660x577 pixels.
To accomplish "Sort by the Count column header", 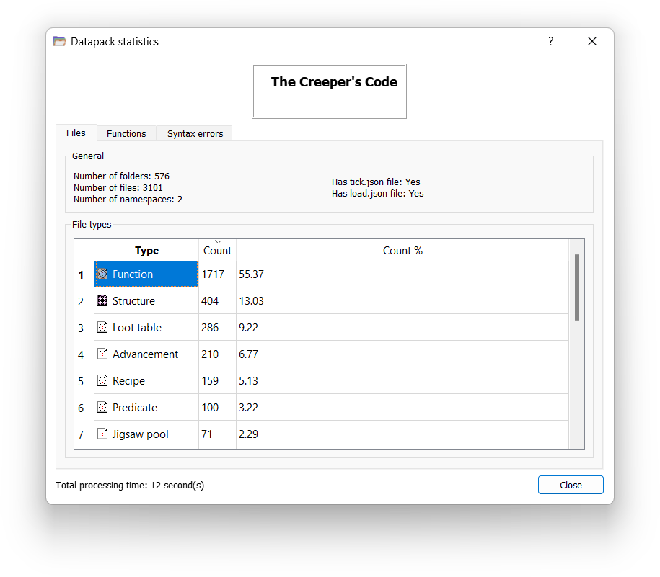I will coord(217,251).
